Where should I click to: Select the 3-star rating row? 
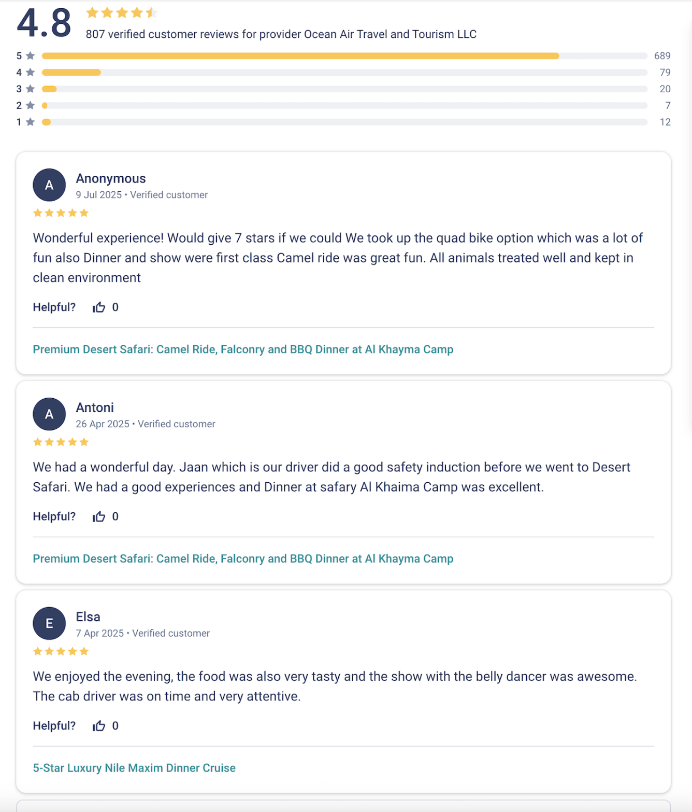coord(344,89)
